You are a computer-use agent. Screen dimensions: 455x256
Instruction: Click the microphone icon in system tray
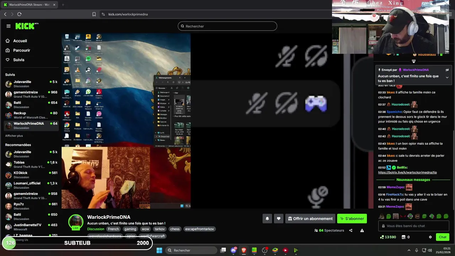[x=416, y=250]
